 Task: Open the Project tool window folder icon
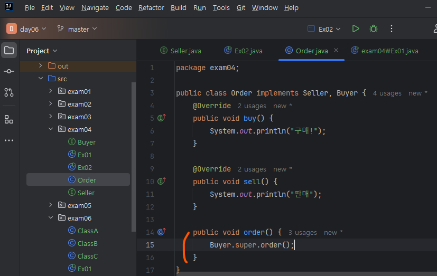coord(9,50)
